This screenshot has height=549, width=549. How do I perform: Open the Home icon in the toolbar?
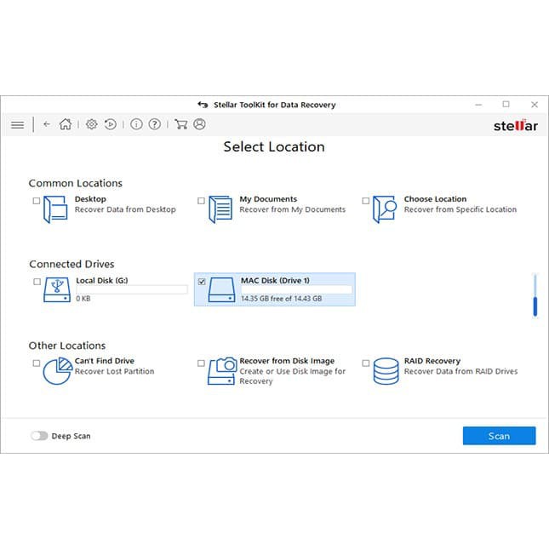(66, 124)
